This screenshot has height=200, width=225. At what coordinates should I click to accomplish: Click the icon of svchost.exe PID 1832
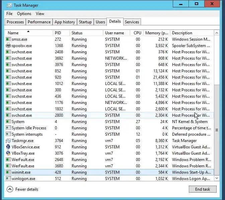8,109
